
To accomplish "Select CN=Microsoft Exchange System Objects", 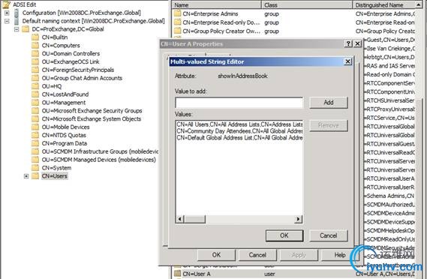I will (x=92, y=119).
